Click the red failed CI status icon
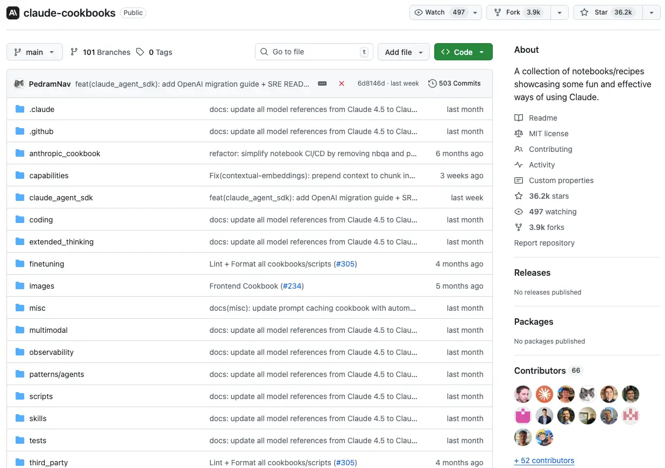Viewport: 665px width, 468px height. (342, 83)
